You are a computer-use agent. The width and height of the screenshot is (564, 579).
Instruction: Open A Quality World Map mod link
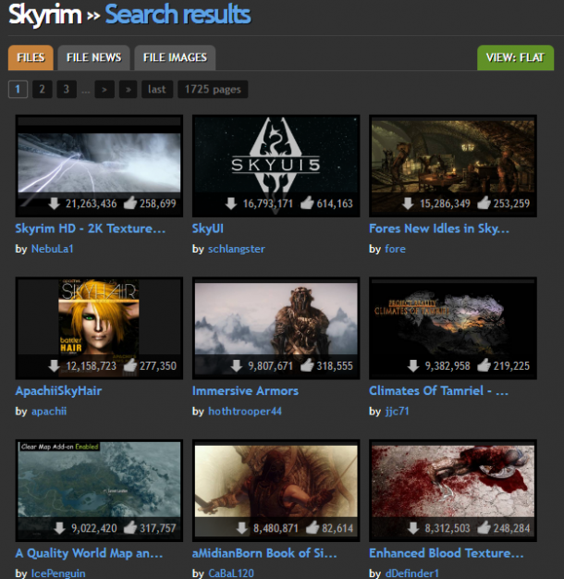pyautogui.click(x=89, y=553)
